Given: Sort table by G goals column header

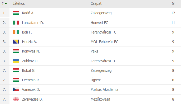Looking at the screenshot, I should pyautogui.click(x=173, y=3).
